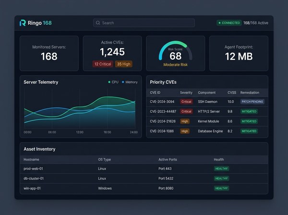Open the Monitored Servers 168 card
This screenshot has height=215, width=288.
49,53
